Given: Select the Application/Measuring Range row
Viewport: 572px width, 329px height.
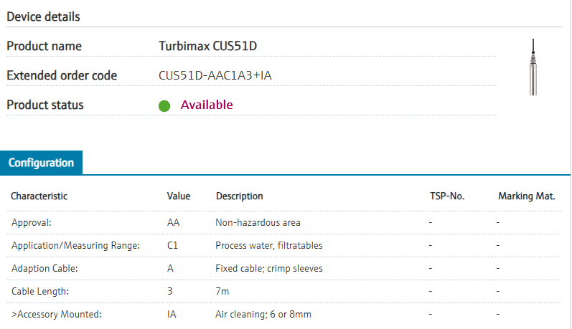Looking at the screenshot, I should point(75,245).
